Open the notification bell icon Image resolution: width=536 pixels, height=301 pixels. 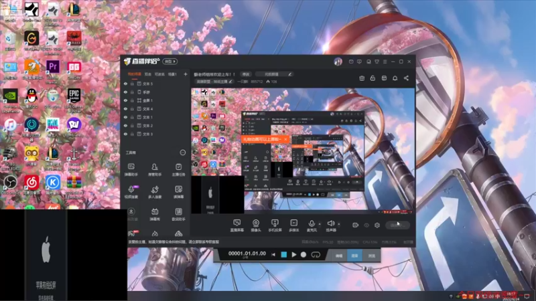coord(395,78)
